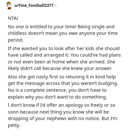The width and height of the screenshot is (131, 137).
Task: Click the line "likely didn't call because she knew"
Action: tap(60, 68)
